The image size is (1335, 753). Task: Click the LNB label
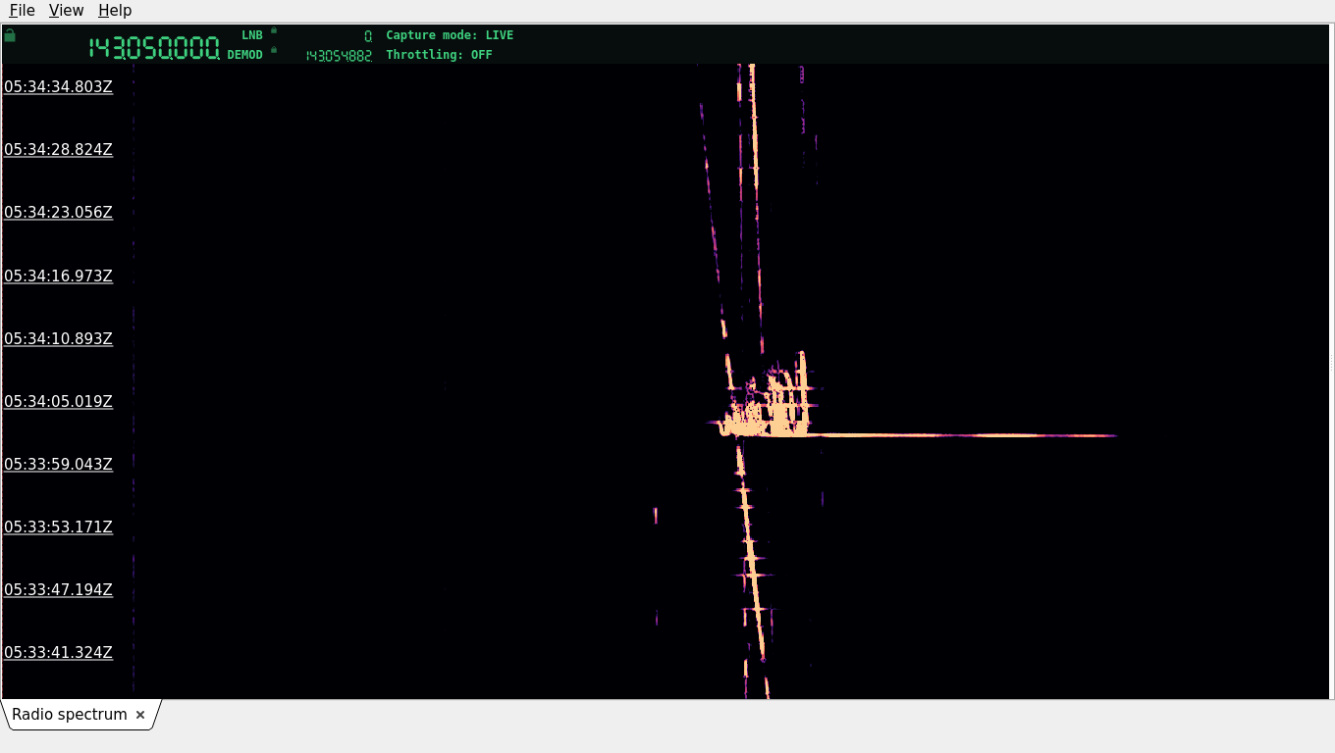click(252, 35)
